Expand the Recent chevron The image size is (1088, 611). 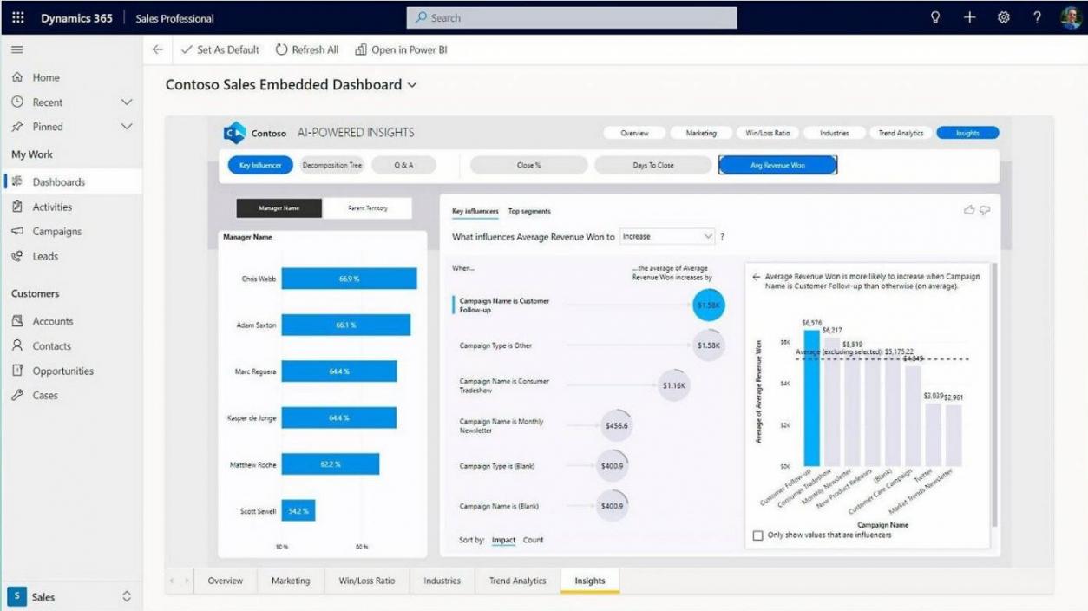(127, 102)
